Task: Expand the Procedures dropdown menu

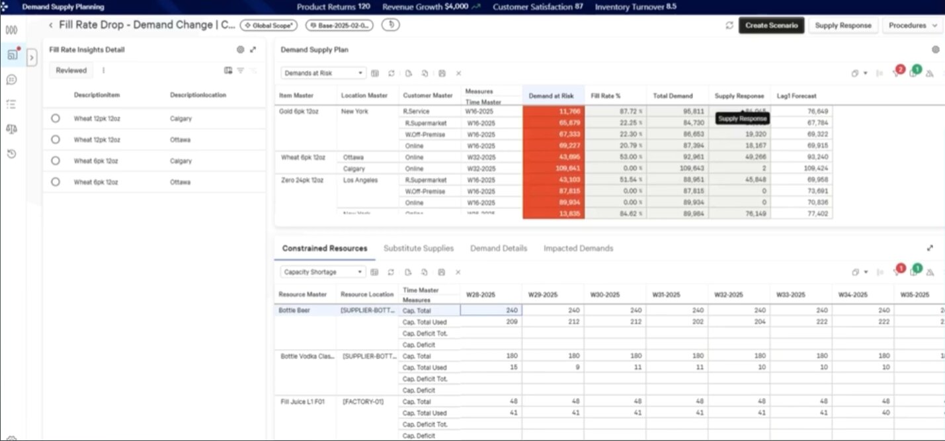Action: coord(912,26)
